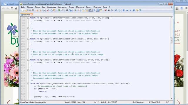Open the Кодировки menu
188x105 pixels.
click(52, 7)
